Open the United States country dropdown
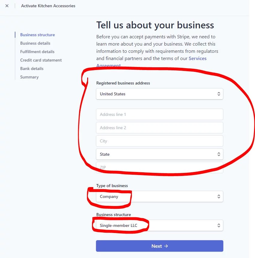This screenshot has width=255, height=258. click(x=159, y=94)
